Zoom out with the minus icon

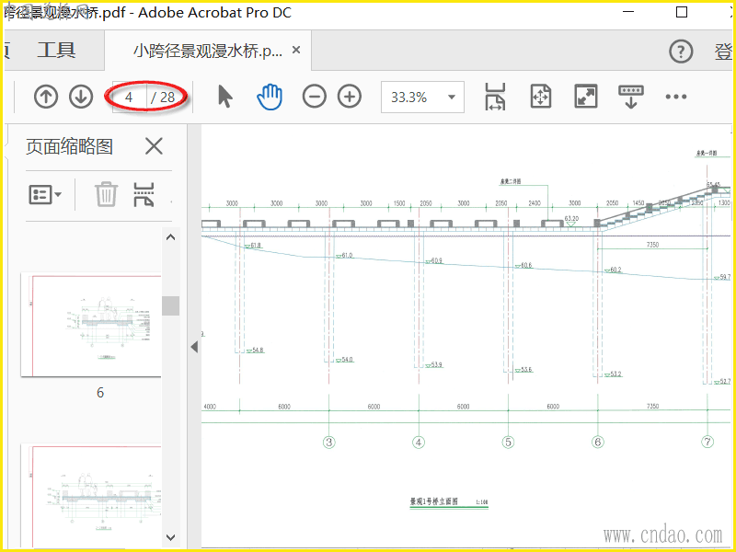click(x=314, y=97)
